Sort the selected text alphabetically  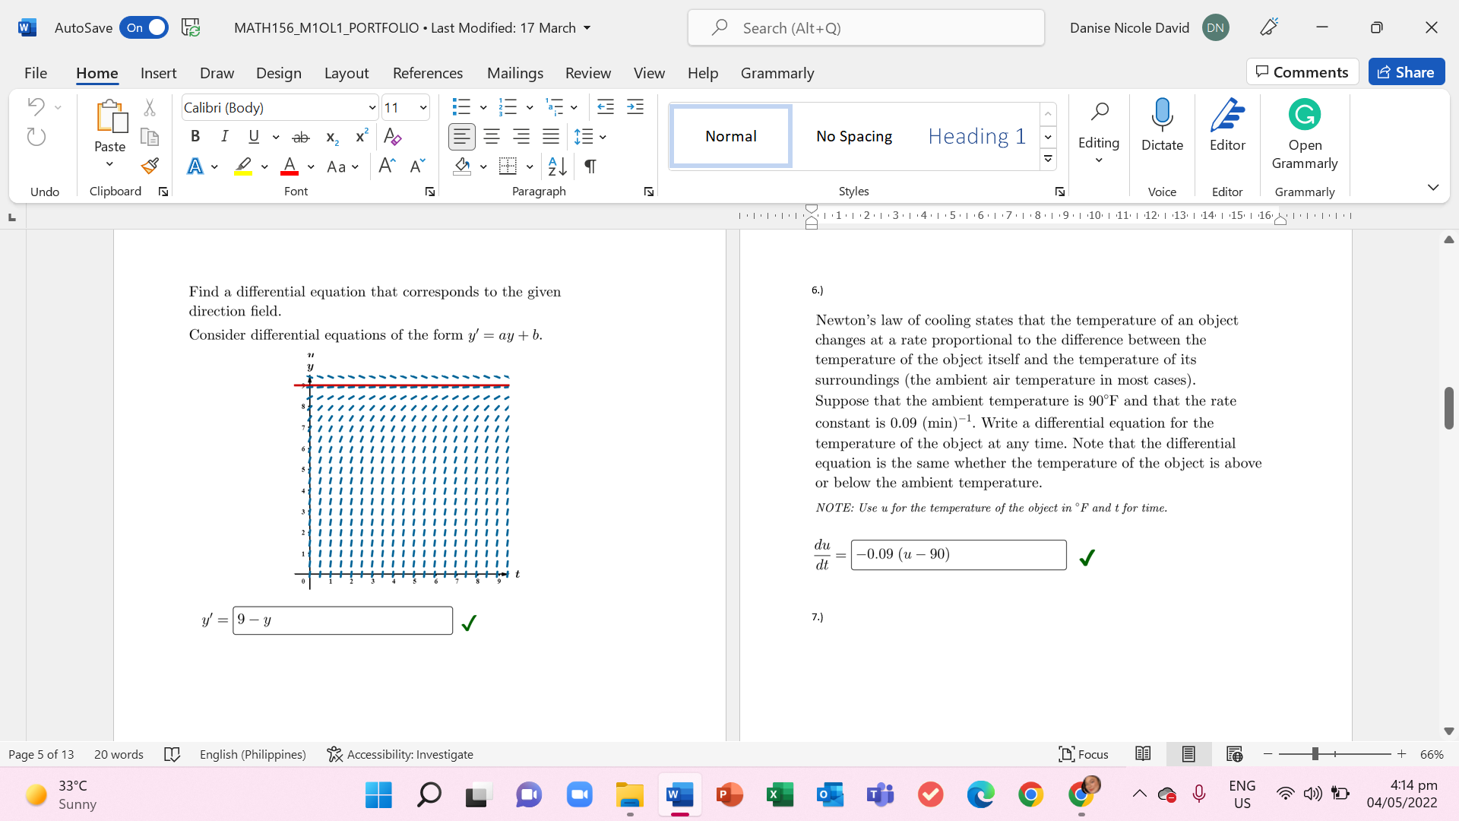click(557, 166)
